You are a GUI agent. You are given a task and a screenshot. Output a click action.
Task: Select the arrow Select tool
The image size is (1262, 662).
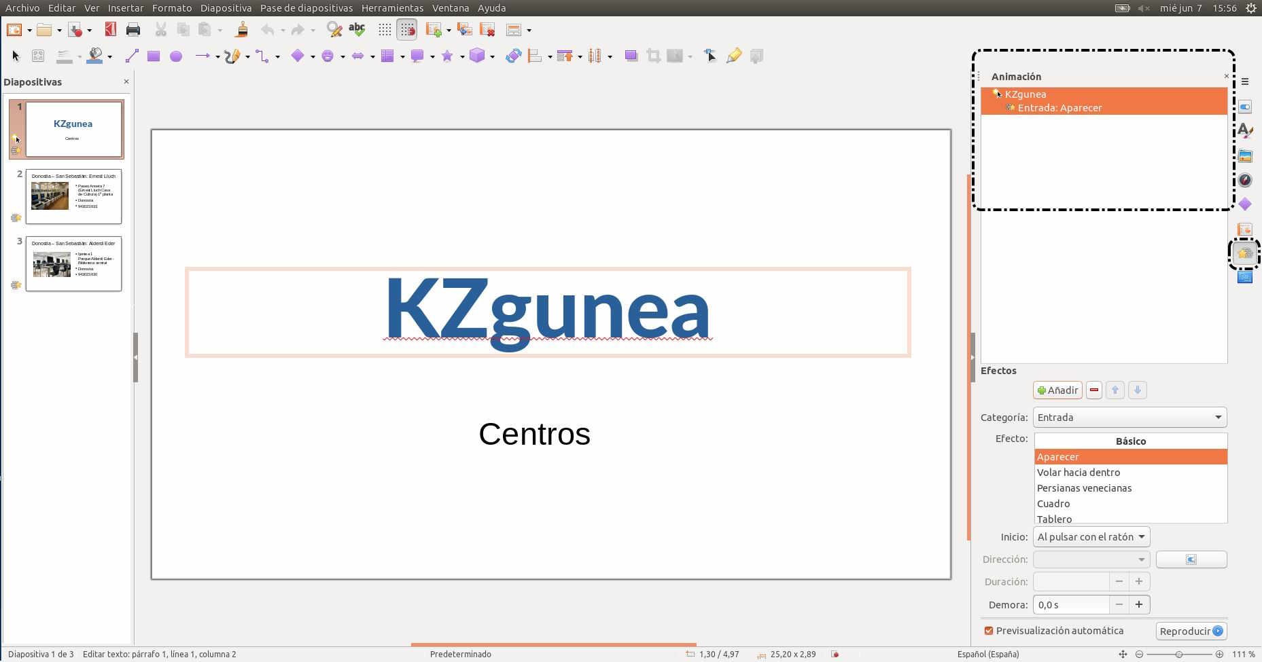tap(16, 56)
